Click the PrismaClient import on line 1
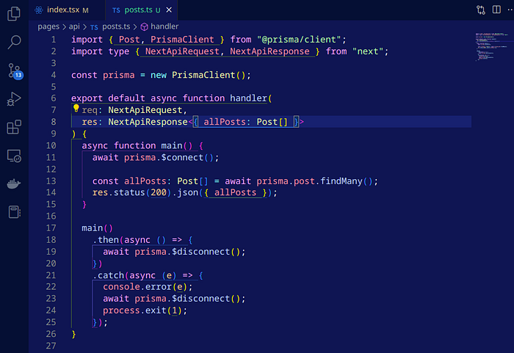The height and width of the screenshot is (353, 514). pos(182,40)
